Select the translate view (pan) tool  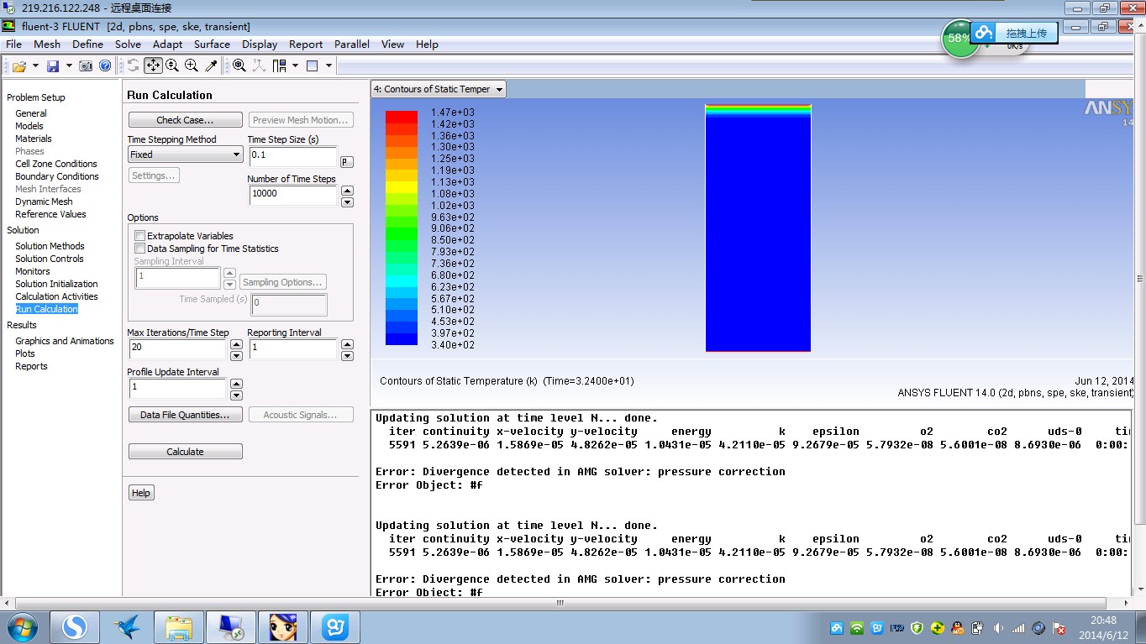153,65
